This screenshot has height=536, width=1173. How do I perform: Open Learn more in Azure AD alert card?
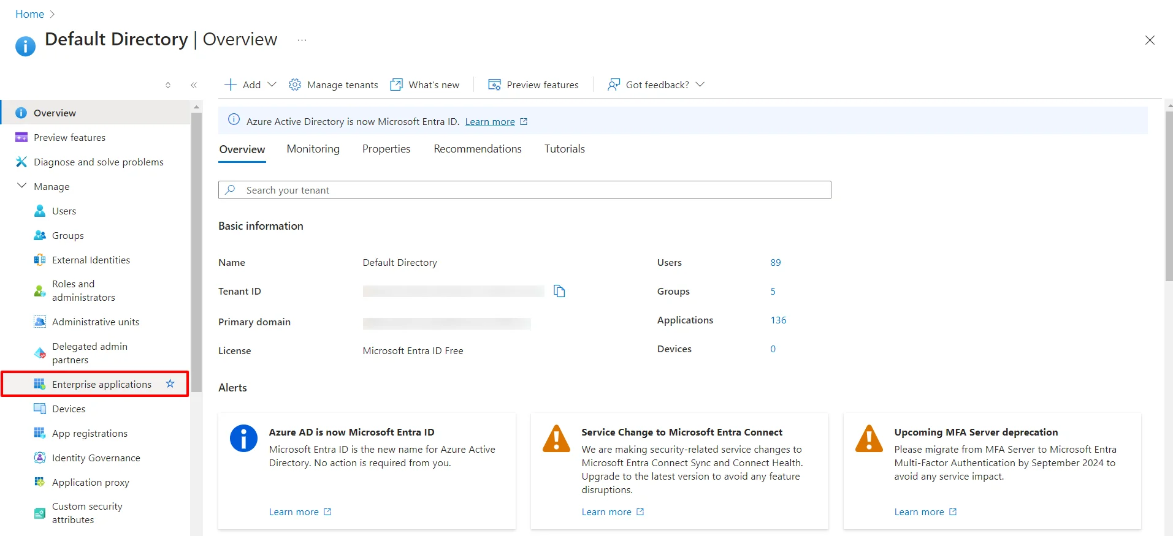click(x=294, y=511)
